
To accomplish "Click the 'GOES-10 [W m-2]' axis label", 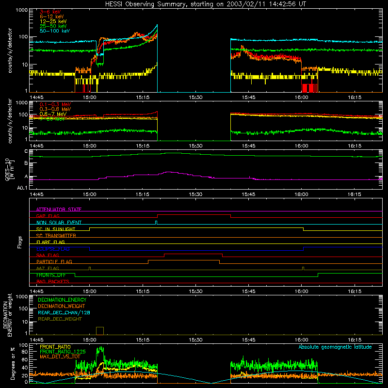I will pyautogui.click(x=10, y=169).
